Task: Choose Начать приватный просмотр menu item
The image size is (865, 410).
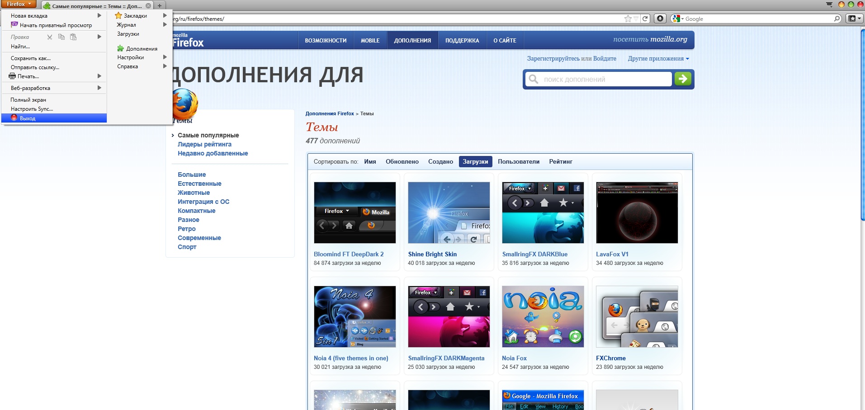Action: (x=54, y=25)
